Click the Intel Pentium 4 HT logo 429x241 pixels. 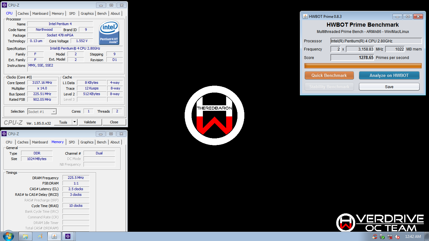pos(109,33)
